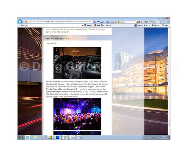Click the page scrollbar down arrow
The height and width of the screenshot is (145, 187).
click(x=169, y=134)
